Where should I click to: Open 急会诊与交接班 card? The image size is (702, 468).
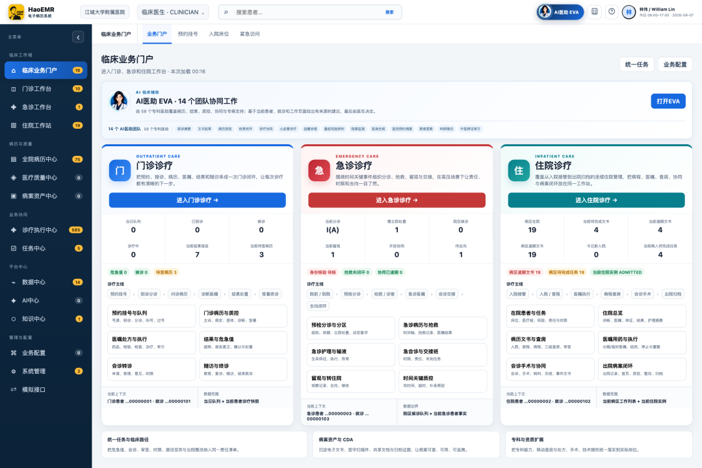point(443,355)
